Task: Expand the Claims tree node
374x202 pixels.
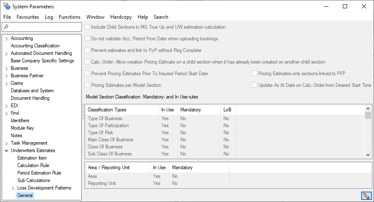Action: pos(6,83)
